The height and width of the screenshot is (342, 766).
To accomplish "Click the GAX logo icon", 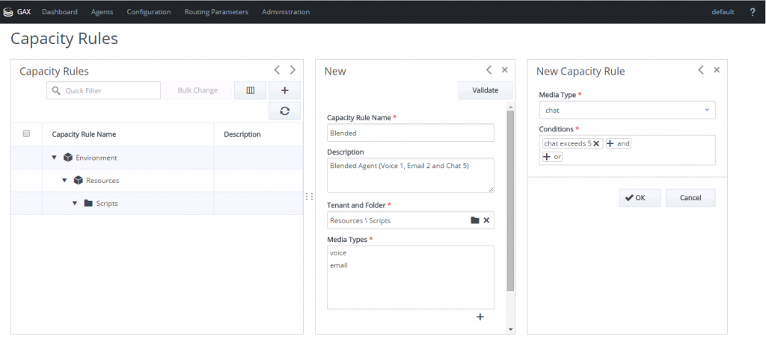I will tap(7, 12).
